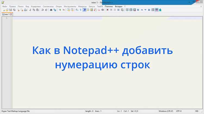This screenshot has width=204, height=114.
Task: Open Find with the binoculars icon
Action: pyautogui.click(x=51, y=10)
